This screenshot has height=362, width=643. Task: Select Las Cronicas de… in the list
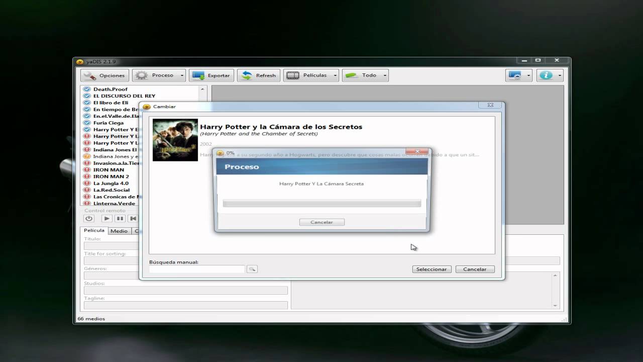coord(116,197)
